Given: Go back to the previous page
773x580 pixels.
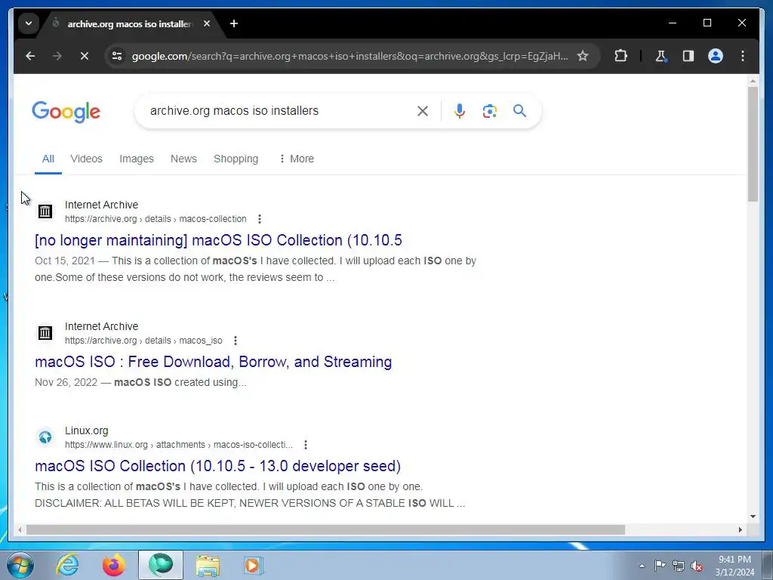Looking at the screenshot, I should click(x=30, y=56).
